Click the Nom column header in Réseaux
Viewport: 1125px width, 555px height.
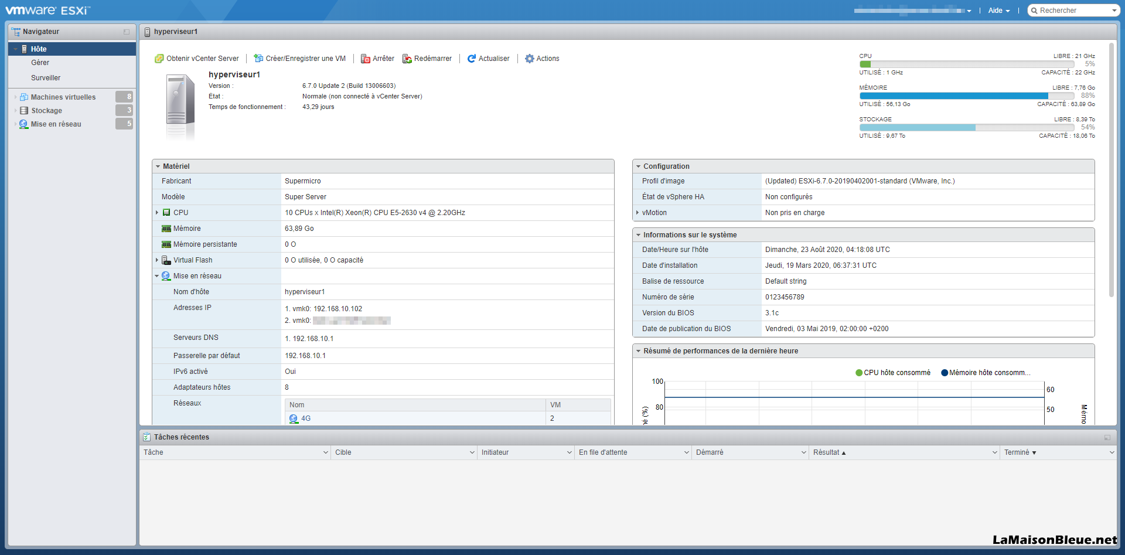pyautogui.click(x=415, y=405)
